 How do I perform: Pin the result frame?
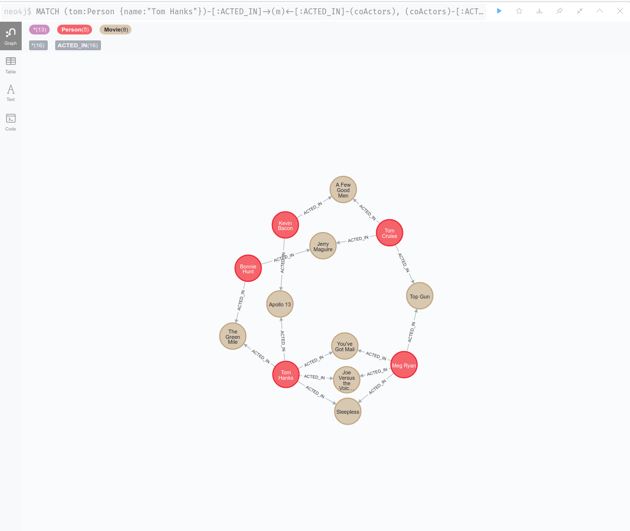560,11
